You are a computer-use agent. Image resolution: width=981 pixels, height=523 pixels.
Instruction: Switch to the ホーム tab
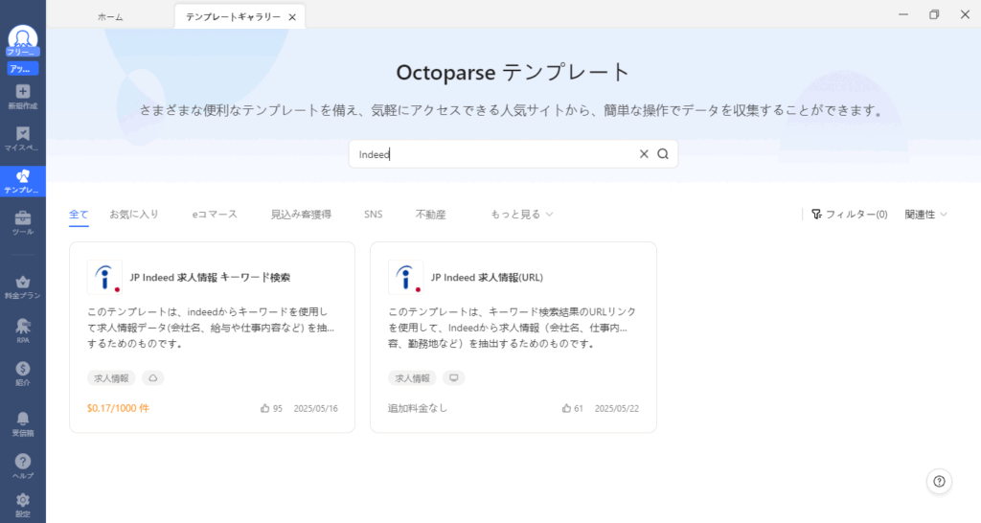[110, 17]
